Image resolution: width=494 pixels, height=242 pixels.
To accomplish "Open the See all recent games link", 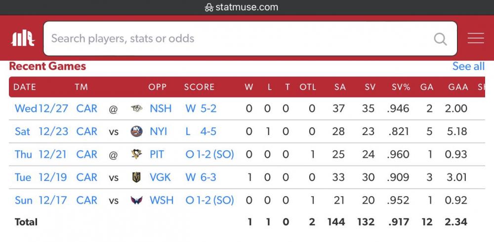I will [x=468, y=67].
